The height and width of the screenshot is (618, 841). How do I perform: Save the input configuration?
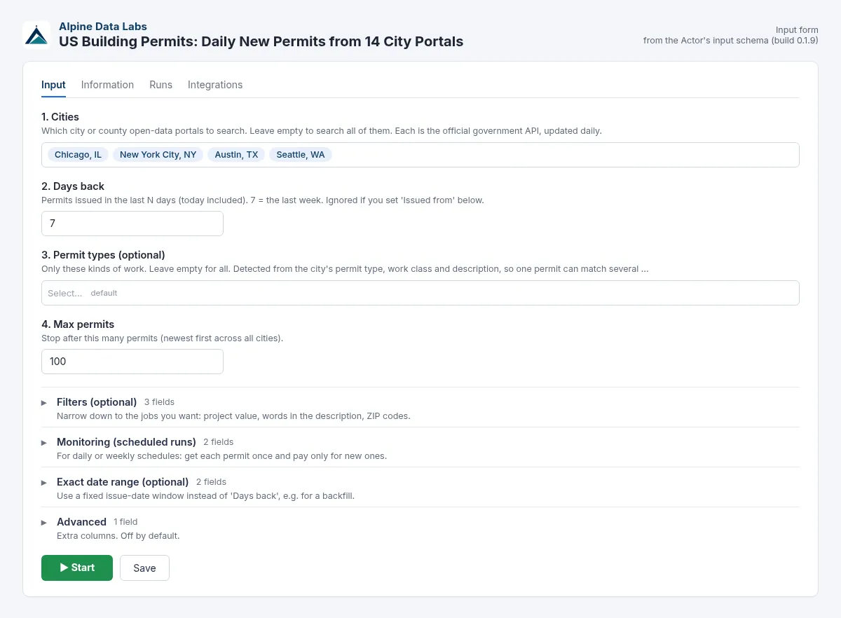tap(144, 568)
